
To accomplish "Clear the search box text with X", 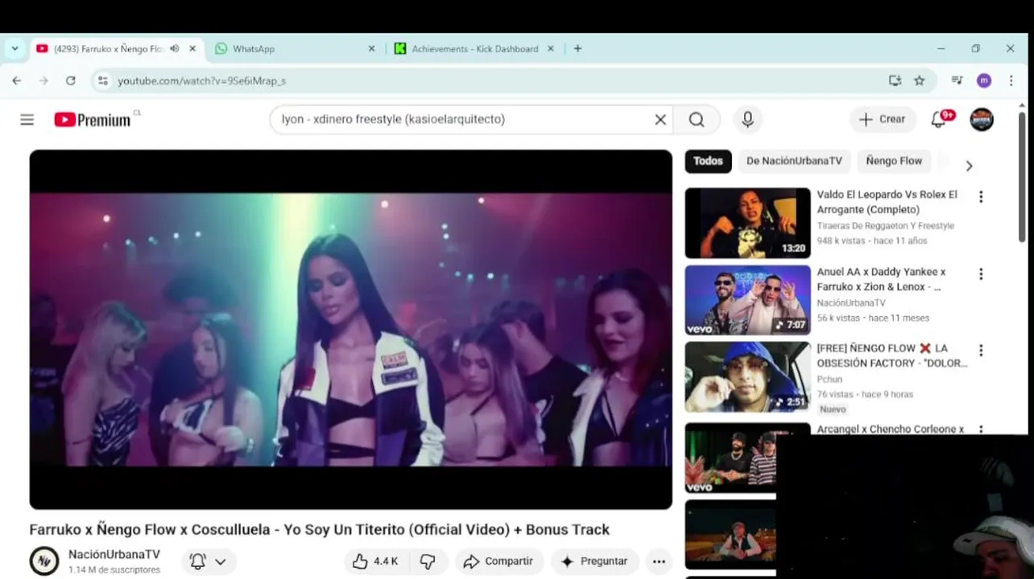I will (660, 120).
